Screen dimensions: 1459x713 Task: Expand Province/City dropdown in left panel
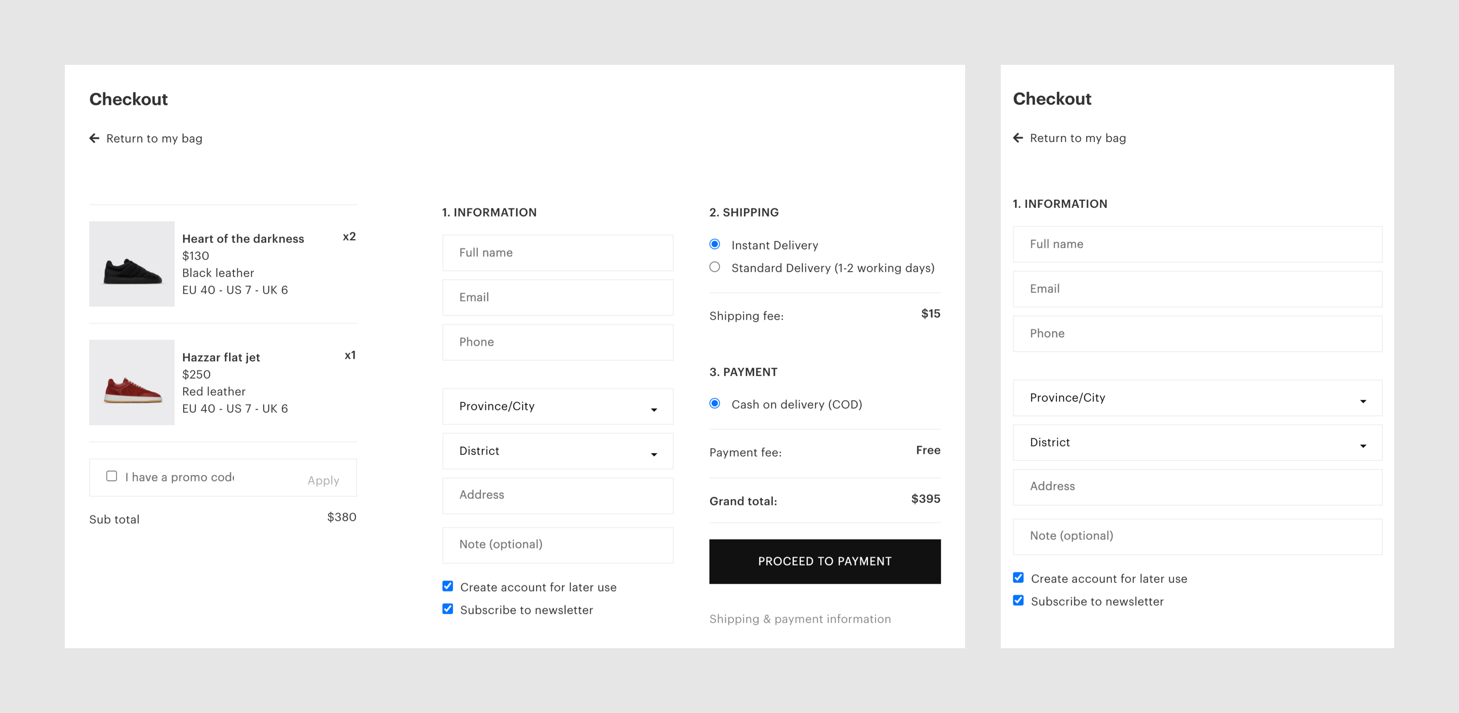coord(557,407)
